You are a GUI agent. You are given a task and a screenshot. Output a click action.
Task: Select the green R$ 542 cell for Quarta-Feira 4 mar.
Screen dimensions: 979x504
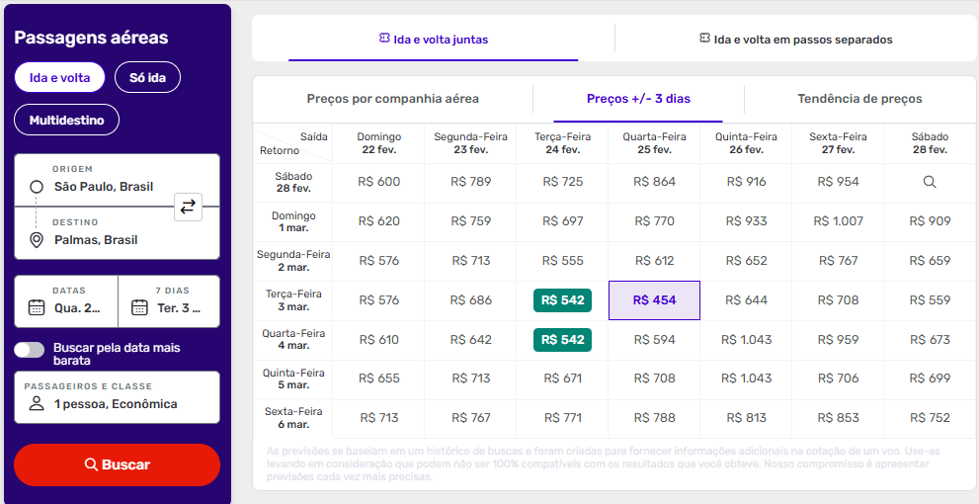[x=562, y=340]
